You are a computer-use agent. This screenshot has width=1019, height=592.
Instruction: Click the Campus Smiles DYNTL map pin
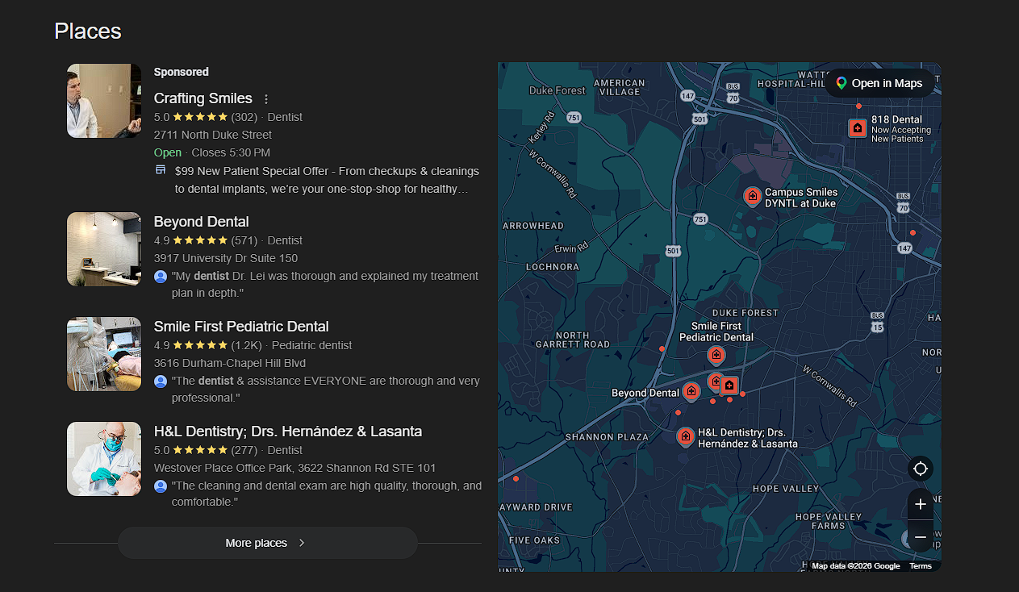(752, 197)
